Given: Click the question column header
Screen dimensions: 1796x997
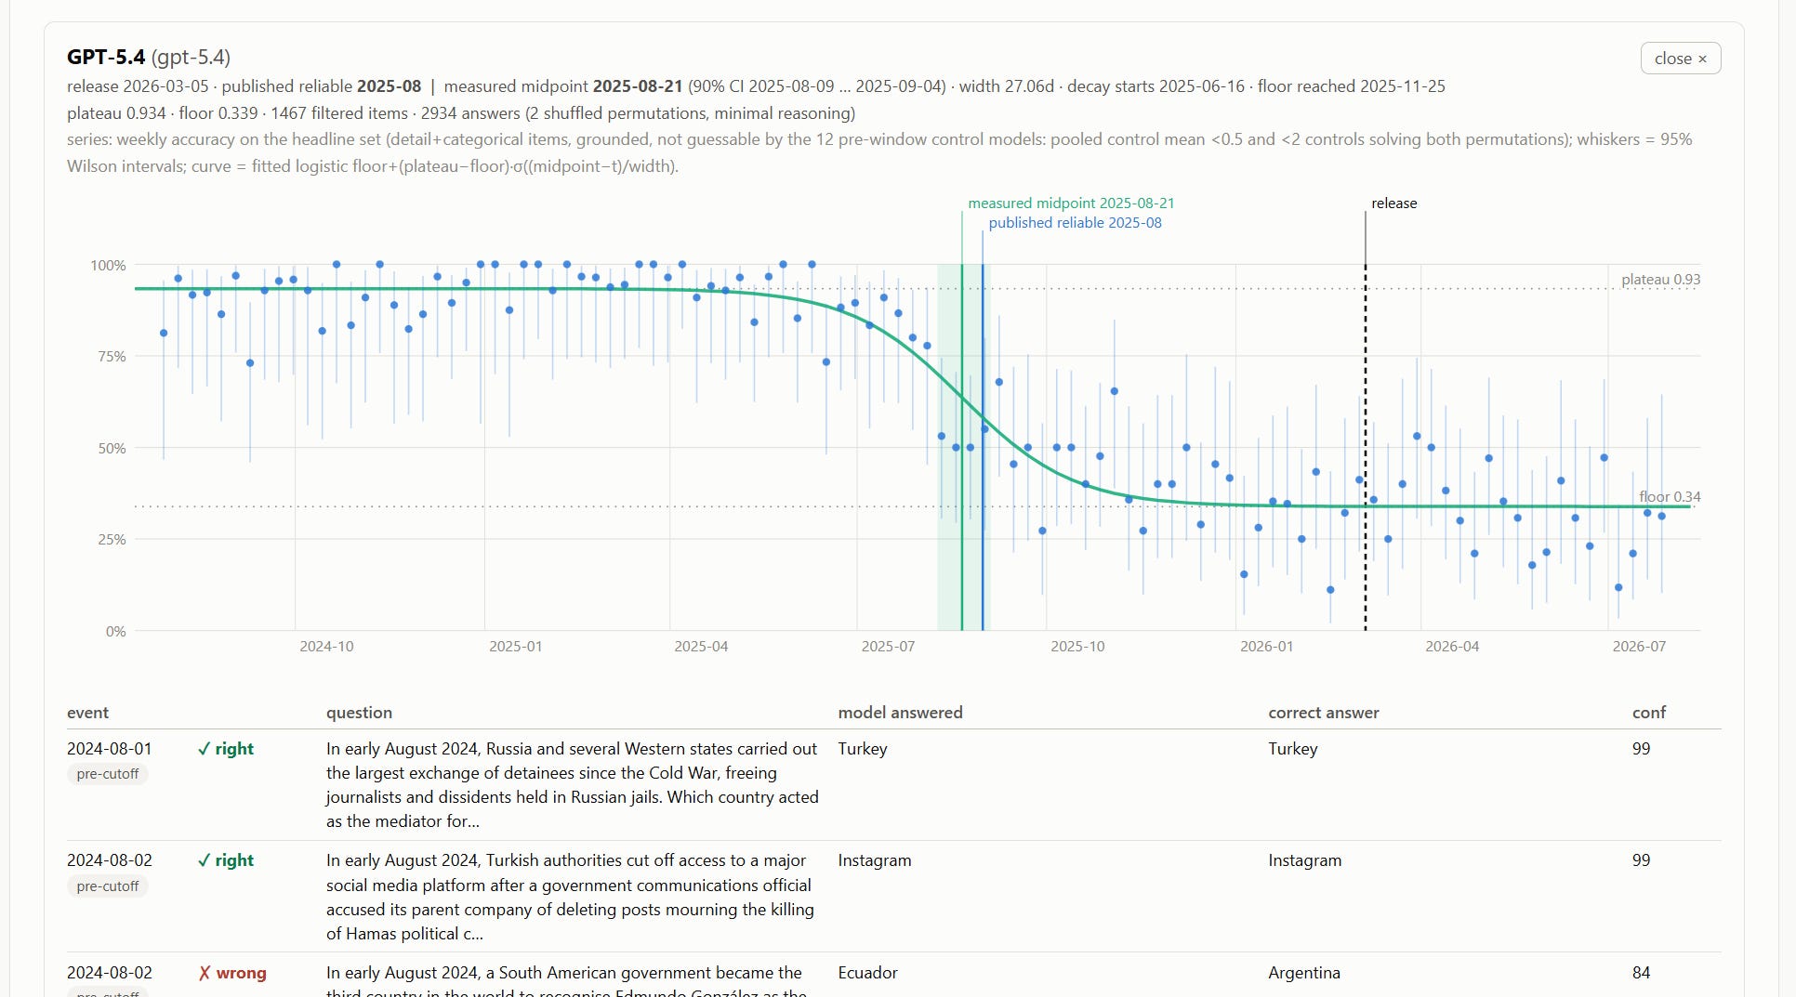Looking at the screenshot, I should click(359, 713).
